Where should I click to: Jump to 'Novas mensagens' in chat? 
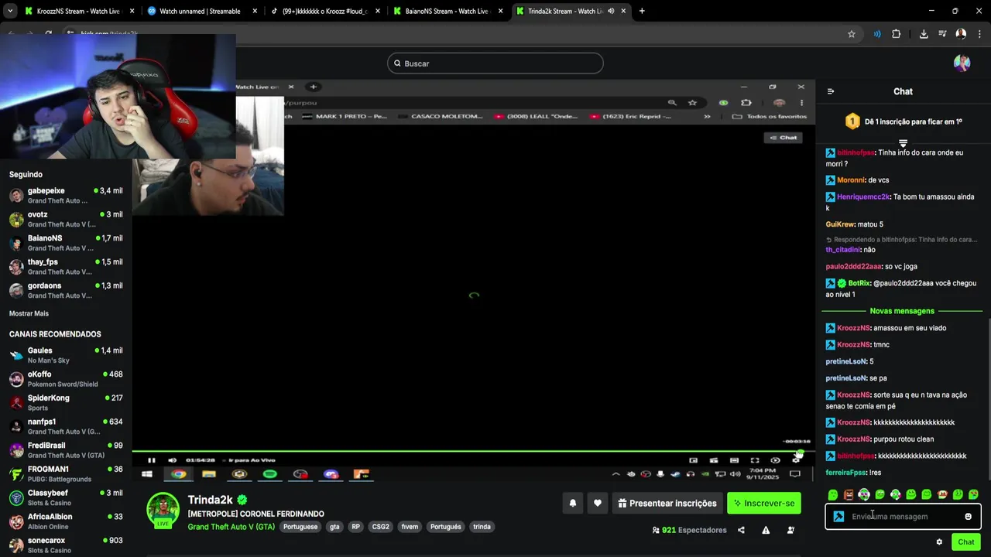coord(902,311)
